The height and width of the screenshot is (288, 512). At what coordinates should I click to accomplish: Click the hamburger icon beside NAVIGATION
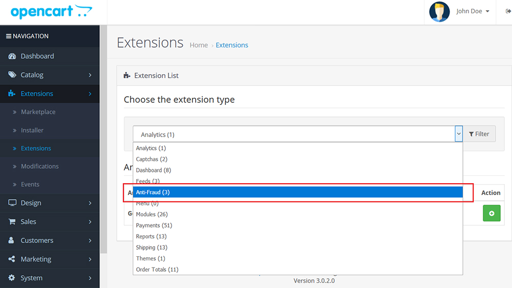9,36
